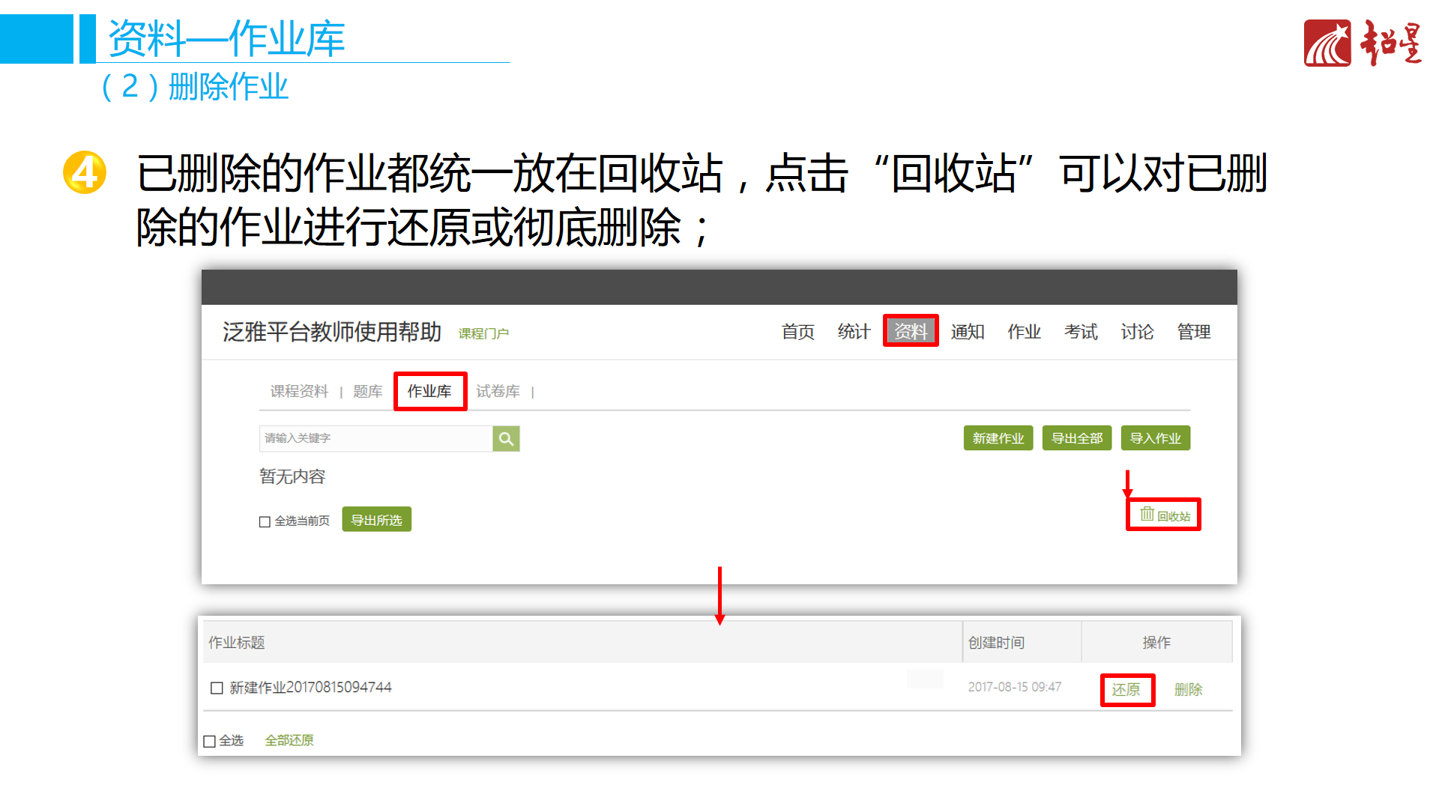Click the 导出全部 button
Image resolution: width=1439 pixels, height=809 pixels.
coord(1076,438)
